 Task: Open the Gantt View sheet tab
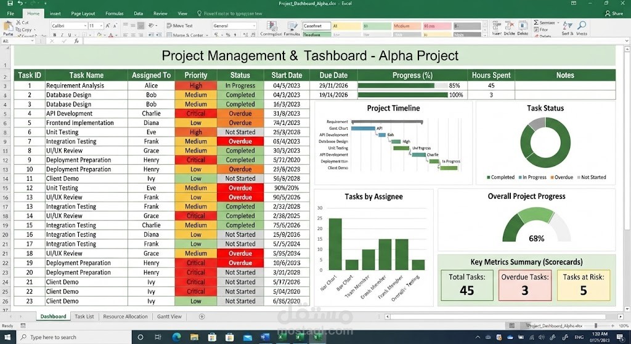click(169, 317)
